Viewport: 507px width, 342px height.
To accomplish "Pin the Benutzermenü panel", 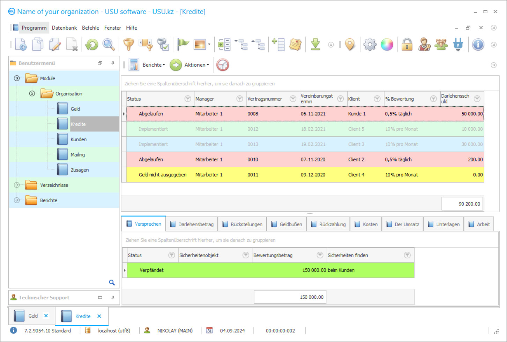I will coord(112,63).
